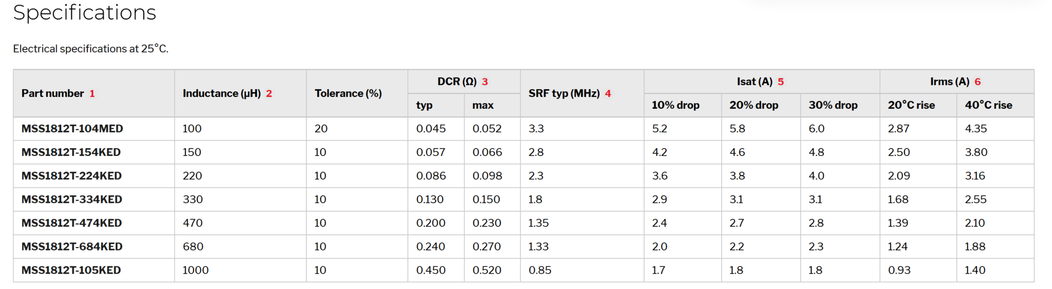This screenshot has height=289, width=1052.
Task: Open part number MSS1812T-104MED
Action: (72, 128)
